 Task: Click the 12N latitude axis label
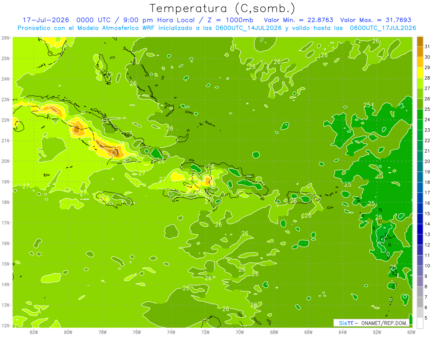(x=5, y=325)
